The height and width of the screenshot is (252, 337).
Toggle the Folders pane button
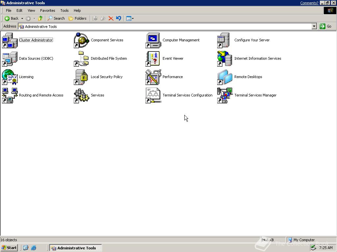coord(77,18)
